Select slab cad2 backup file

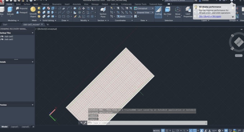[9, 36]
